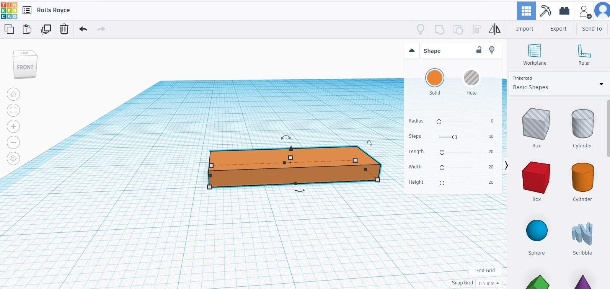610x289 pixels.
Task: Undo the last action
Action: (x=83, y=29)
